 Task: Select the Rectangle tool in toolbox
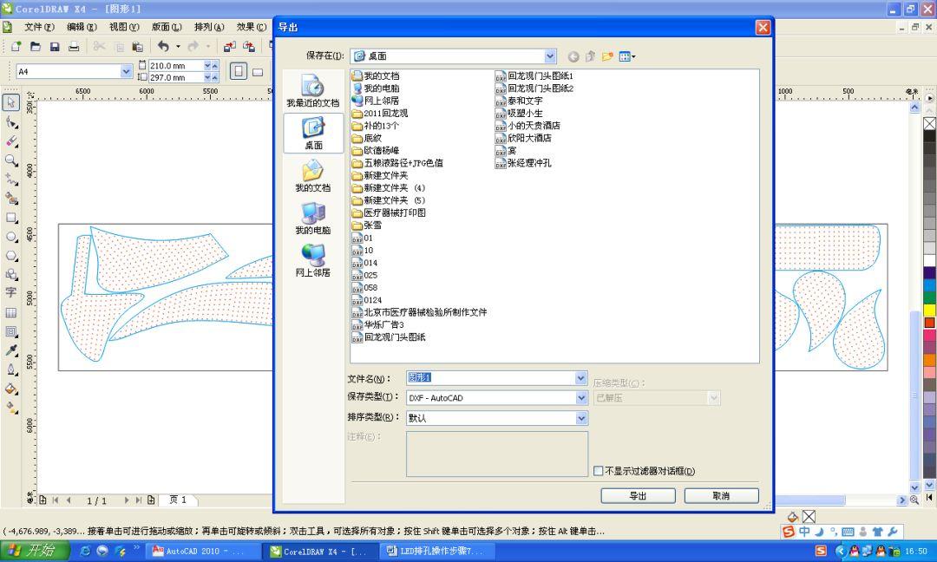pyautogui.click(x=11, y=218)
